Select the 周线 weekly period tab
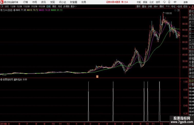The image size is (194, 125). pyautogui.click(x=54, y=6)
